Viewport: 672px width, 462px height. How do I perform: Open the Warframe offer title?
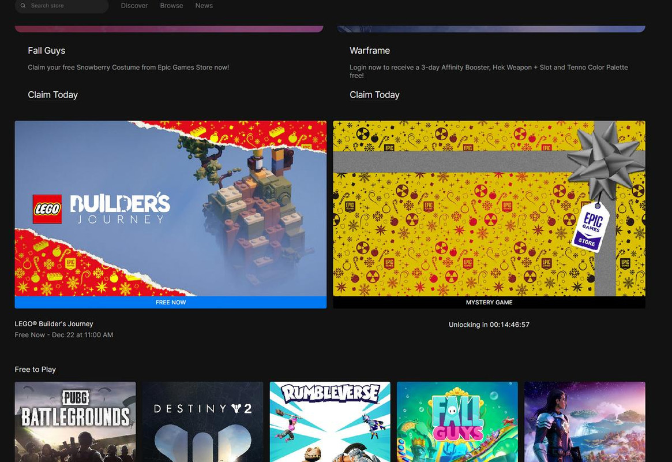click(370, 51)
